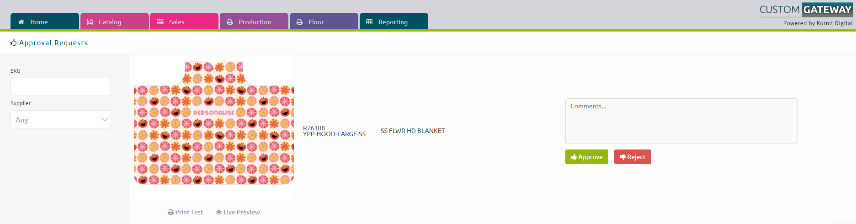This screenshot has height=224, width=856.
Task: Open the Live Preview link
Action: tap(238, 212)
